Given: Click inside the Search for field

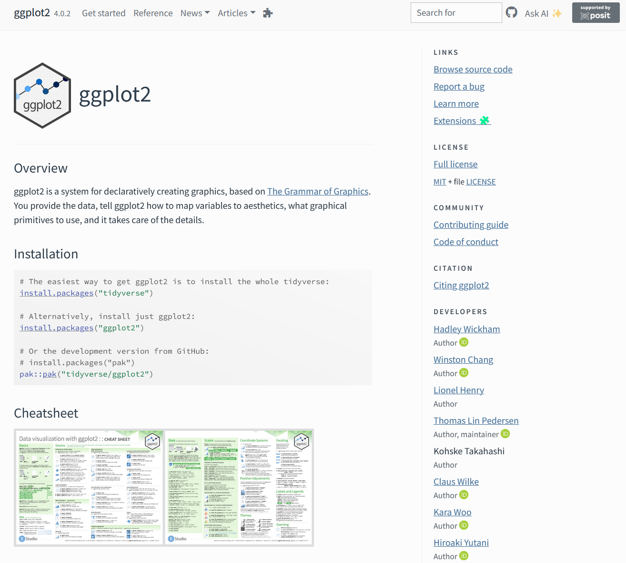Looking at the screenshot, I should (x=456, y=12).
